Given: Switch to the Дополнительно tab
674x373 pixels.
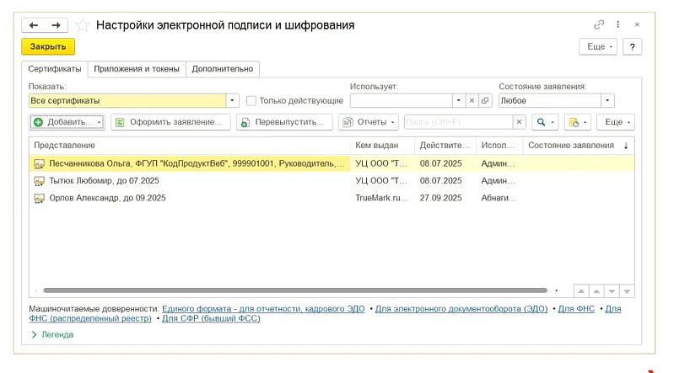Looking at the screenshot, I should [x=222, y=69].
